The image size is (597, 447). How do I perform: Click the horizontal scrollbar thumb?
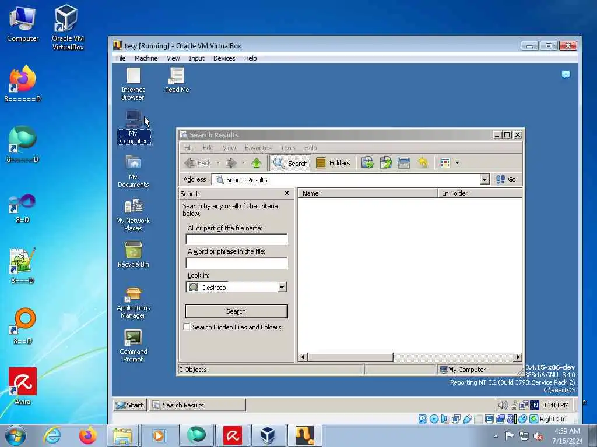click(x=350, y=357)
